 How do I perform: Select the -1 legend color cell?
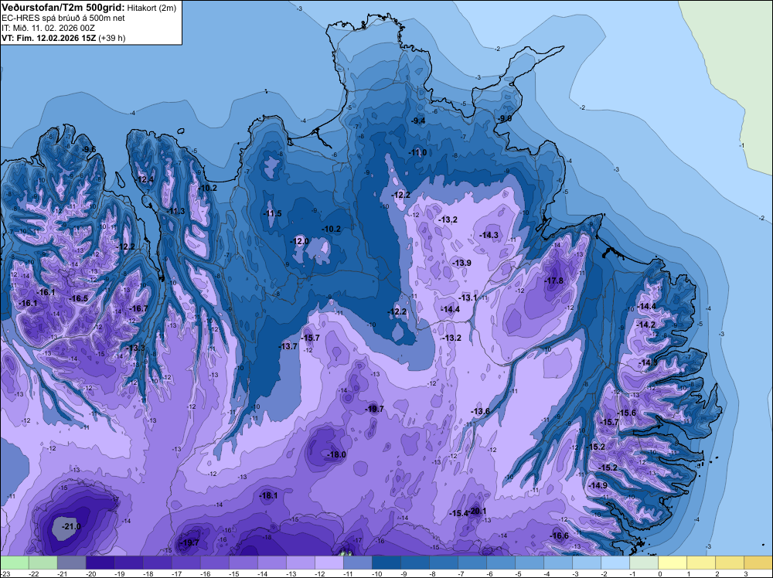click(643, 563)
